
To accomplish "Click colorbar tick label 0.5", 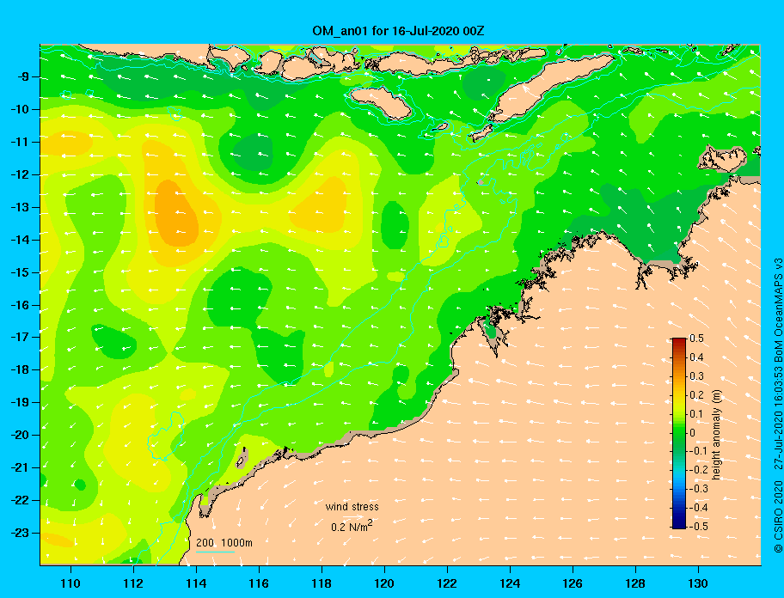I will (x=696, y=339).
